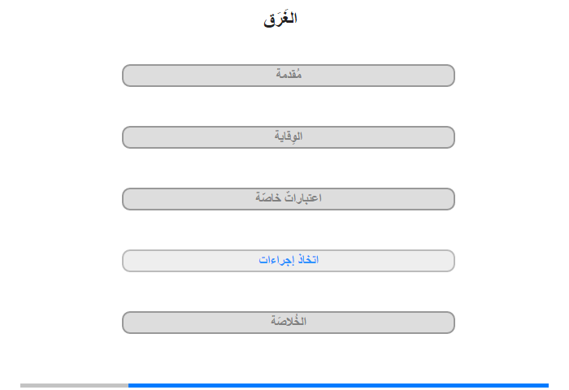Activate the light-colored active section button
The height and width of the screenshot is (390, 569).
tap(288, 261)
